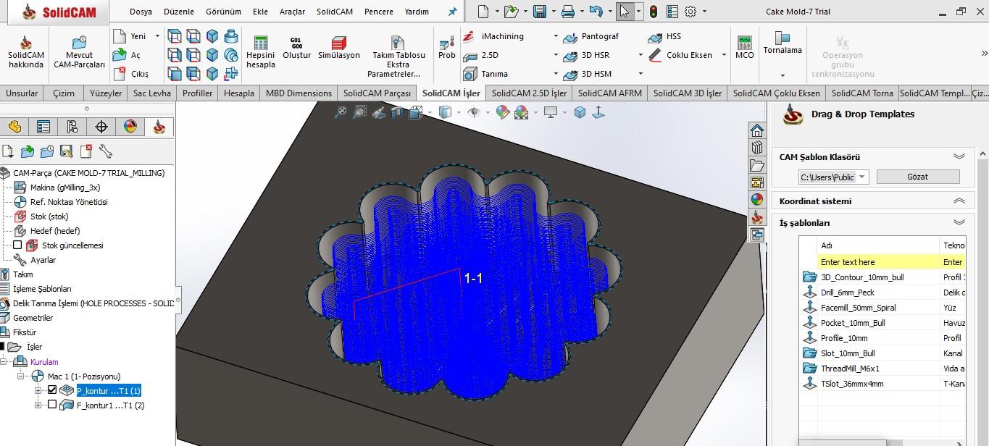Viewport: 989px width, 446px height.
Task: Open the CAM template folder path dropdown
Action: 861,177
